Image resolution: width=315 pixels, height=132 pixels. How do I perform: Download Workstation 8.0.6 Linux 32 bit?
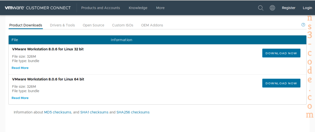click(281, 53)
